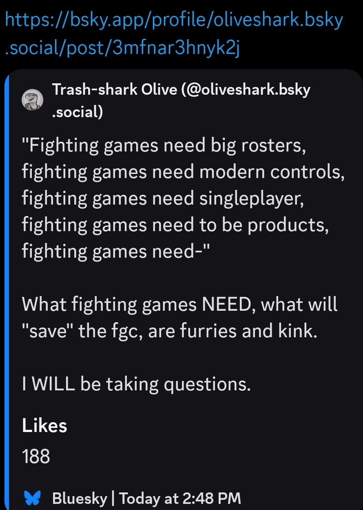Click the Today at 2:48 PM timestamp

point(180,499)
